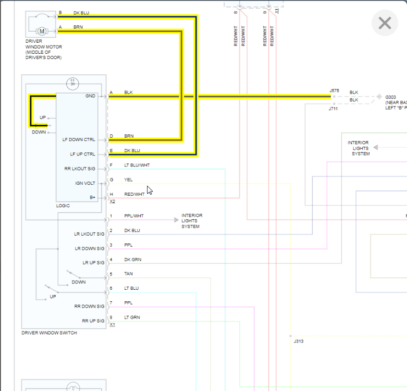This screenshot has width=407, height=391.
Task: Select the highlighted DK BLU wire at motor
Action: point(127,17)
